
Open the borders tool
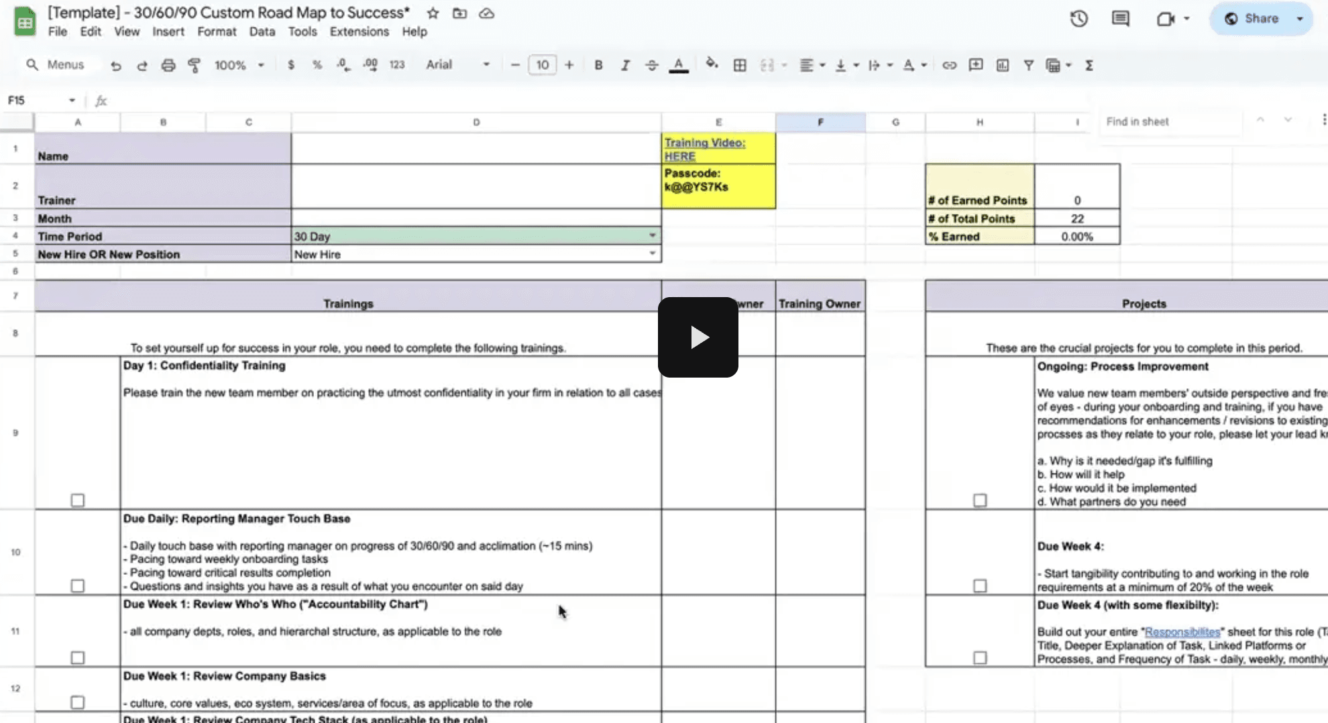(740, 65)
